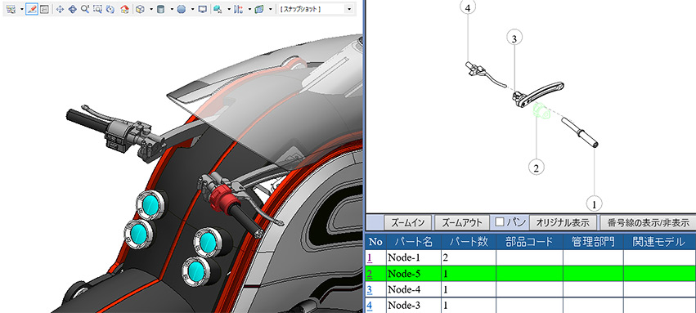Click the cube view orientation icon
This screenshot has height=313, width=696.
140,9
